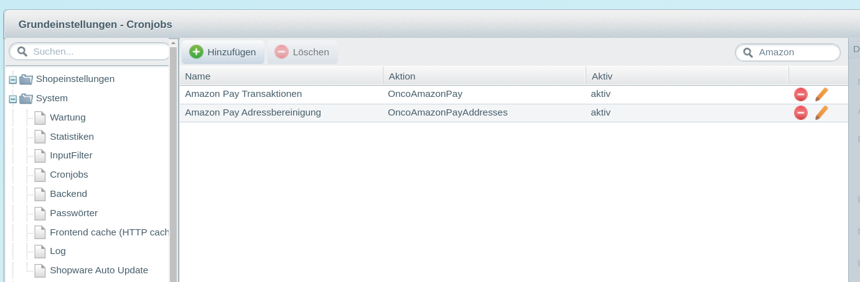Click the magnifier icon in the sidebar Suchen field
The image size is (860, 282).
[22, 52]
